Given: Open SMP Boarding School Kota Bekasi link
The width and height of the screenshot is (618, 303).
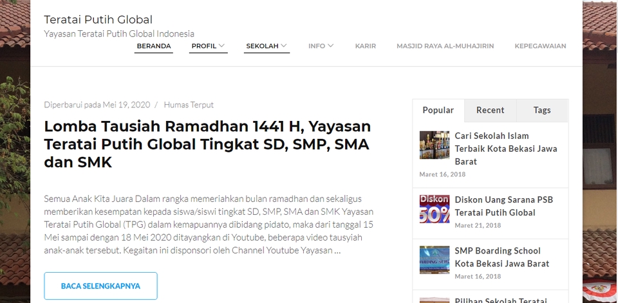Looking at the screenshot, I should pos(501,257).
